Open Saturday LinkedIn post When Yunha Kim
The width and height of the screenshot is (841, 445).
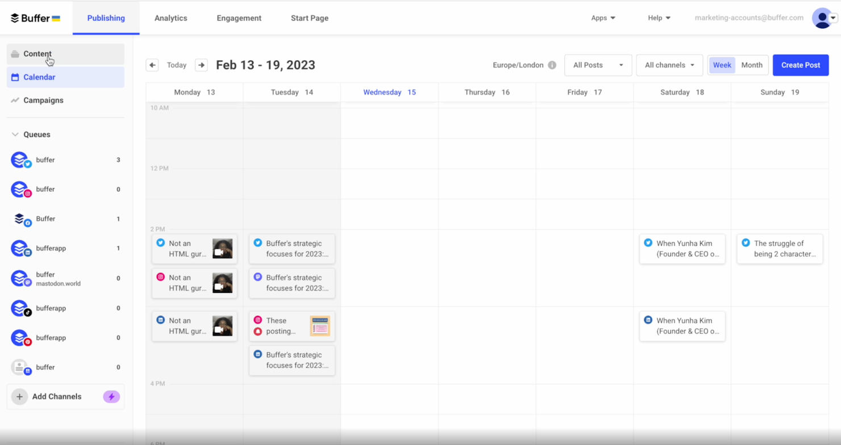682,326
